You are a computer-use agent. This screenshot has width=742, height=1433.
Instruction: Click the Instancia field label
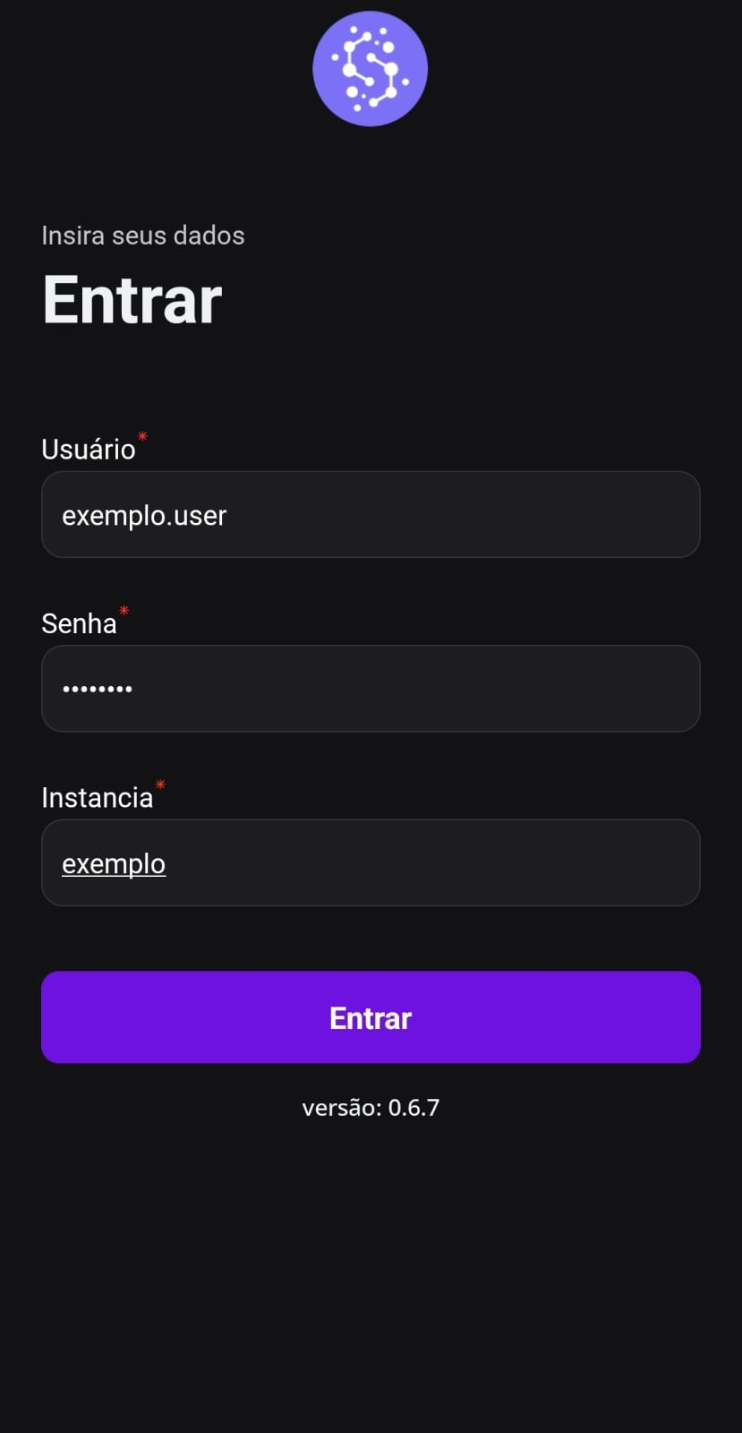(x=98, y=797)
